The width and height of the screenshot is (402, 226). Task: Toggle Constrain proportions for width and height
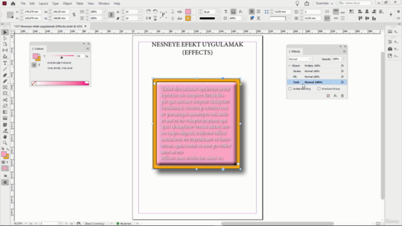[x=74, y=15]
